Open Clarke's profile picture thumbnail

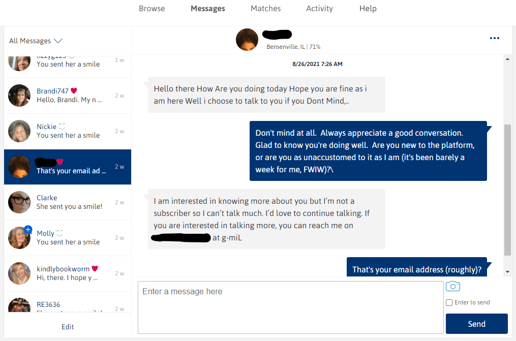coord(19,202)
